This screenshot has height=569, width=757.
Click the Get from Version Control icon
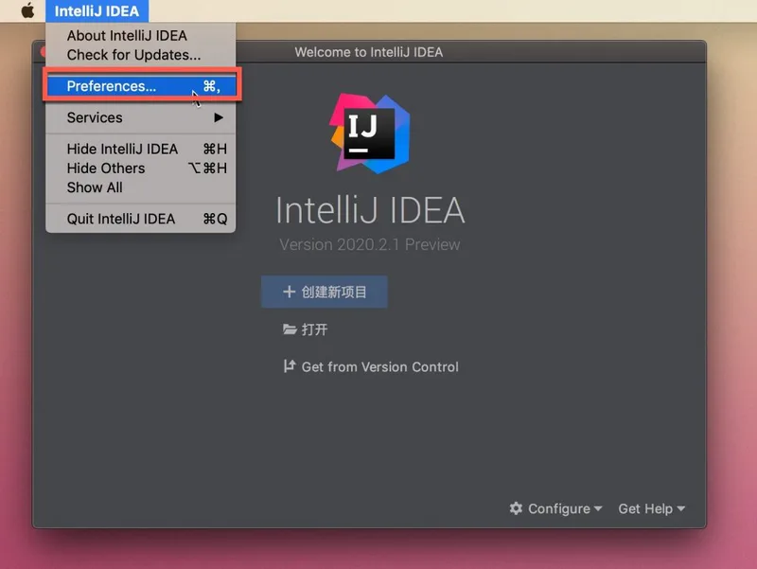pyautogui.click(x=290, y=366)
